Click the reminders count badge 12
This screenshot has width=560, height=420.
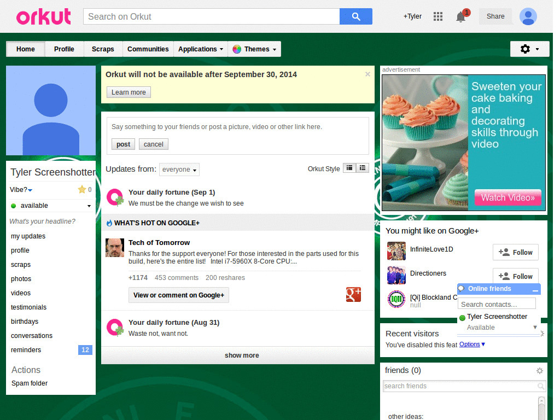click(x=85, y=350)
